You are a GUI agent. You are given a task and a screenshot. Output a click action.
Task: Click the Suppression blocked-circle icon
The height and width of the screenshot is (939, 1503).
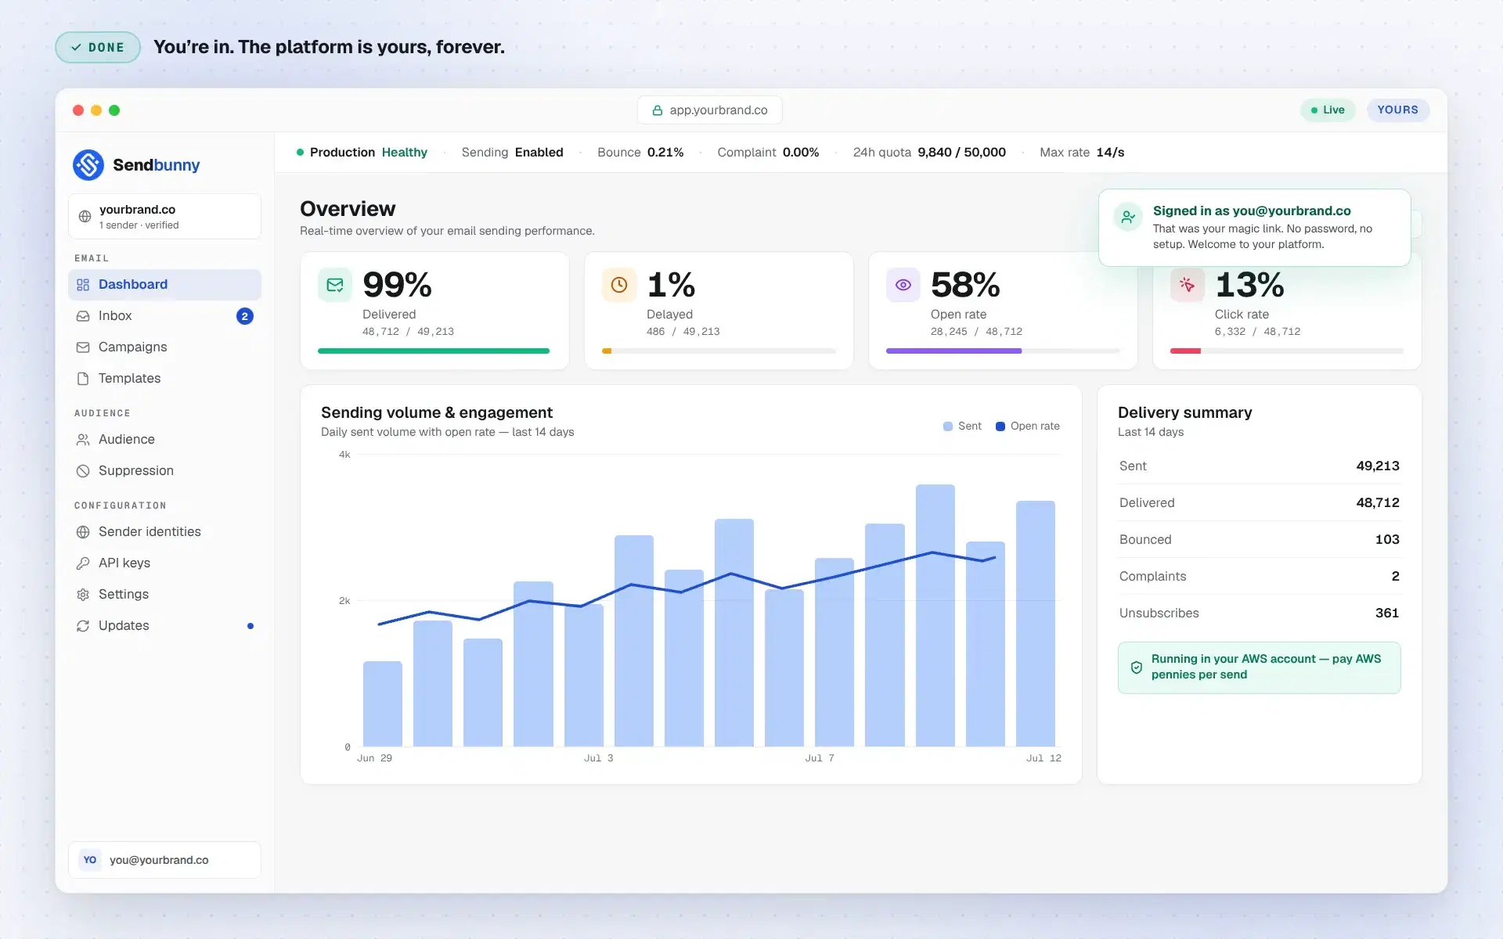point(83,471)
